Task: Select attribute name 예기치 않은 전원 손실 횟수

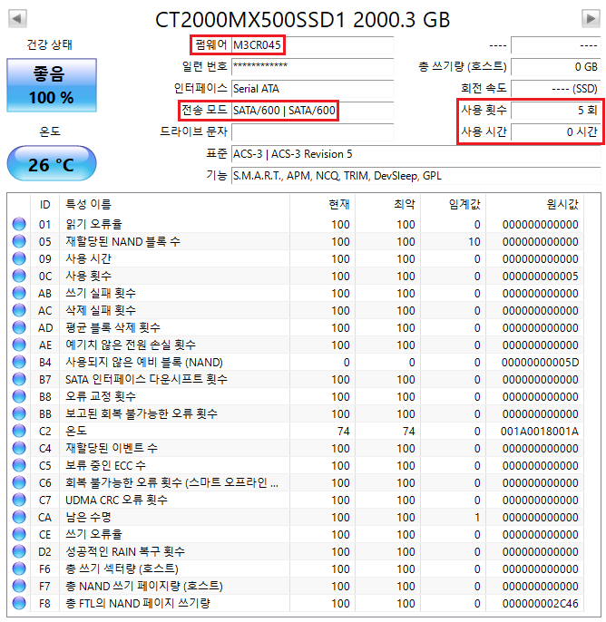Action: pos(131,345)
